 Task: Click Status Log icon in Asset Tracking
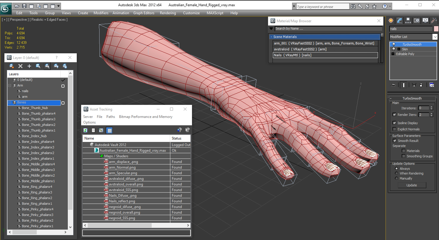click(93, 130)
